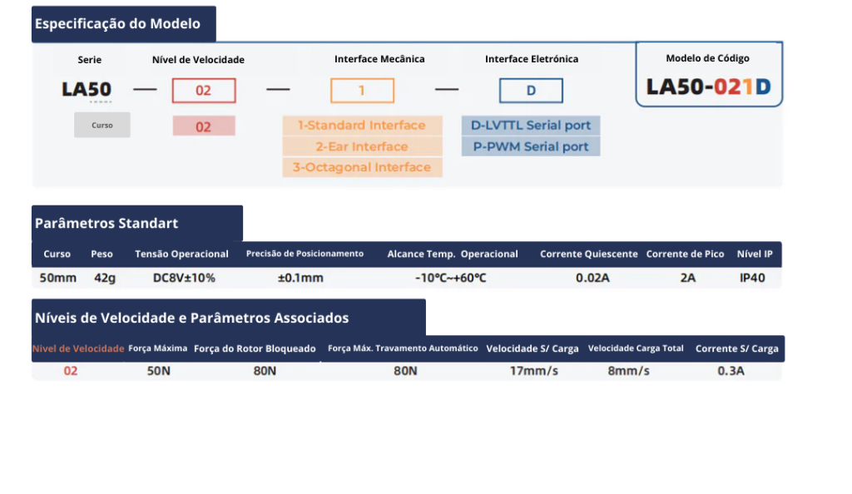Click the orange outlined 1 interface box
This screenshot has height=494, width=852.
(x=362, y=91)
